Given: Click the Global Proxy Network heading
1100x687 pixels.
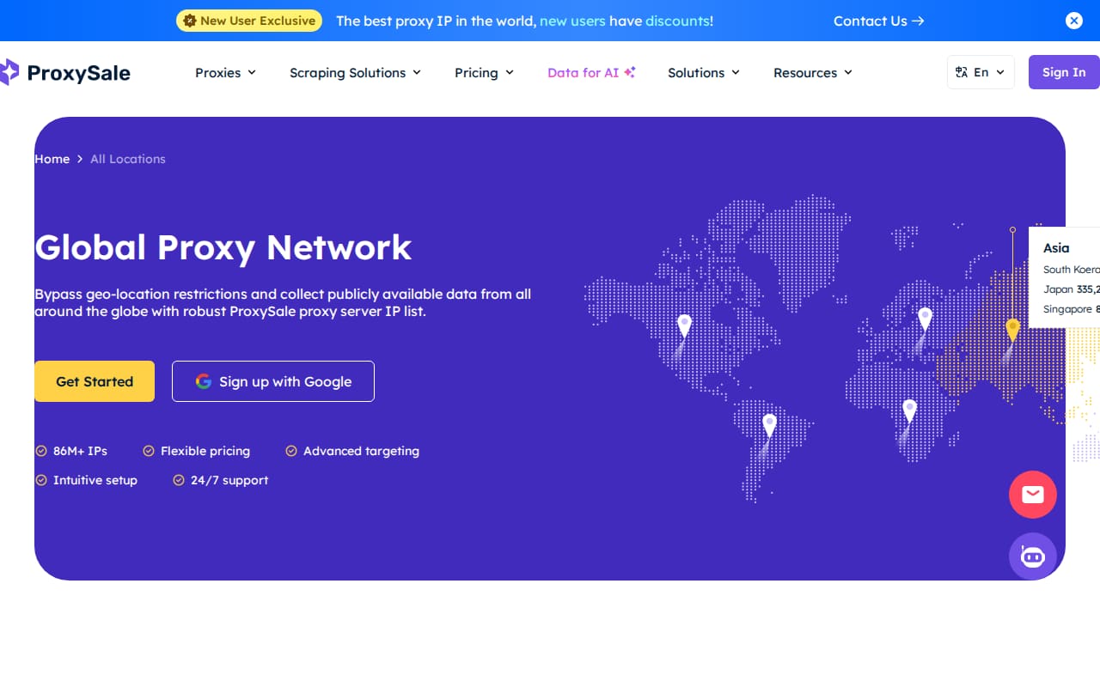Looking at the screenshot, I should [223, 247].
